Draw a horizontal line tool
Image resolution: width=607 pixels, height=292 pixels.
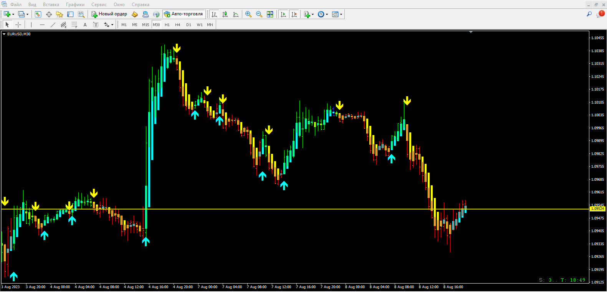(42, 25)
